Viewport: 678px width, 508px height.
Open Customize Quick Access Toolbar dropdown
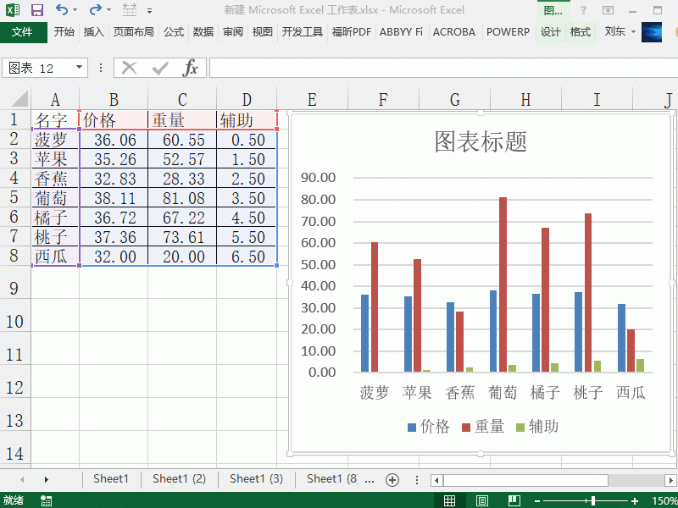click(150, 11)
